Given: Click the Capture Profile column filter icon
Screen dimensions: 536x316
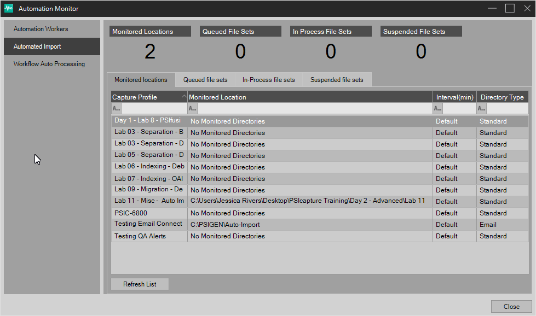Looking at the screenshot, I should [116, 108].
